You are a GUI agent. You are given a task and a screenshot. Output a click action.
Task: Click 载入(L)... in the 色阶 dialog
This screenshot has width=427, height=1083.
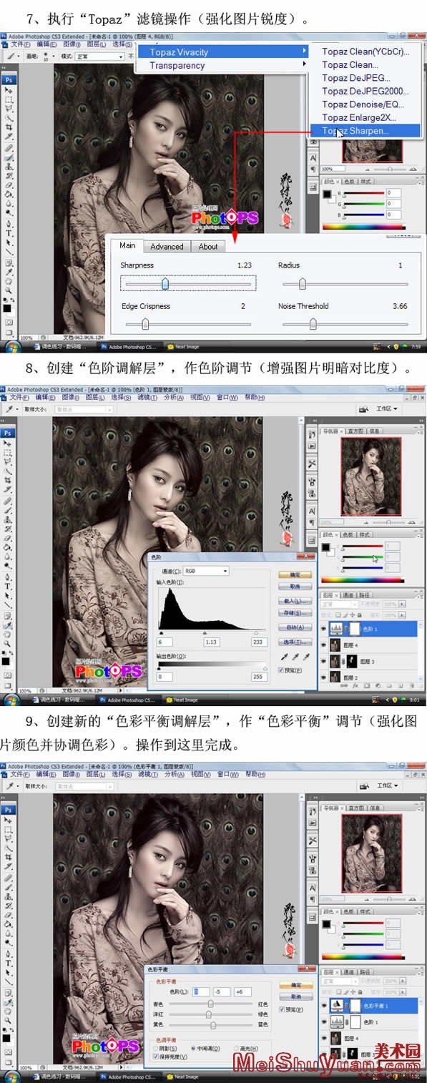(295, 601)
